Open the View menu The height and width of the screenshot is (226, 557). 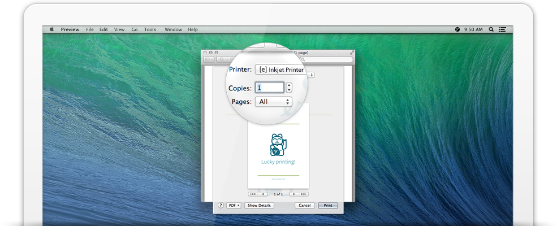pos(119,29)
